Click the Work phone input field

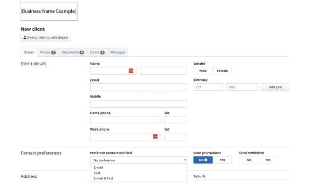coord(126,137)
